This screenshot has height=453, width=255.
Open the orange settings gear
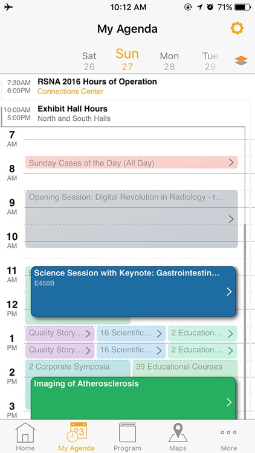tap(237, 28)
